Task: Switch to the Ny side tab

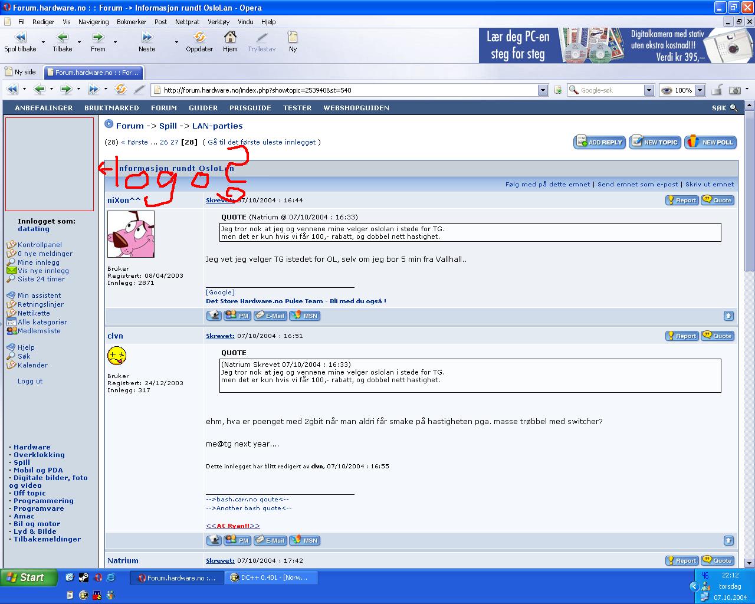Action: click(x=20, y=72)
